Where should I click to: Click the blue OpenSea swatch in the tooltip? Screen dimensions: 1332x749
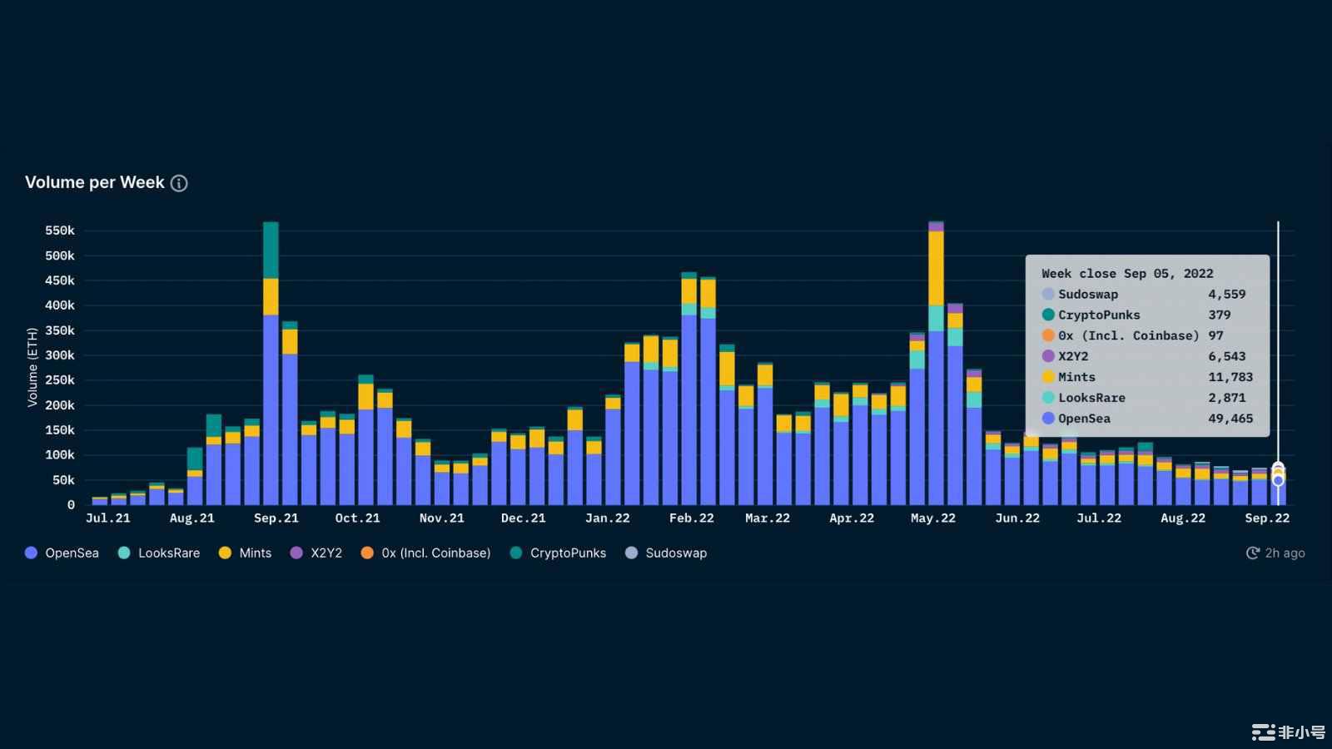pos(1048,419)
